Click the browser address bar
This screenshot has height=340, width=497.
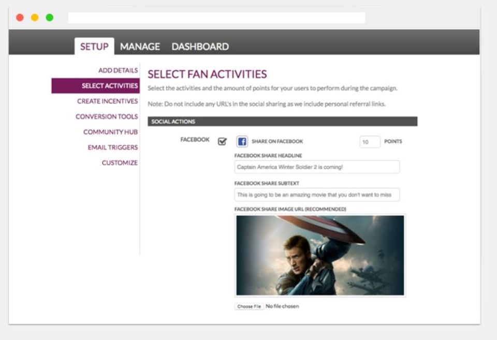click(216, 18)
